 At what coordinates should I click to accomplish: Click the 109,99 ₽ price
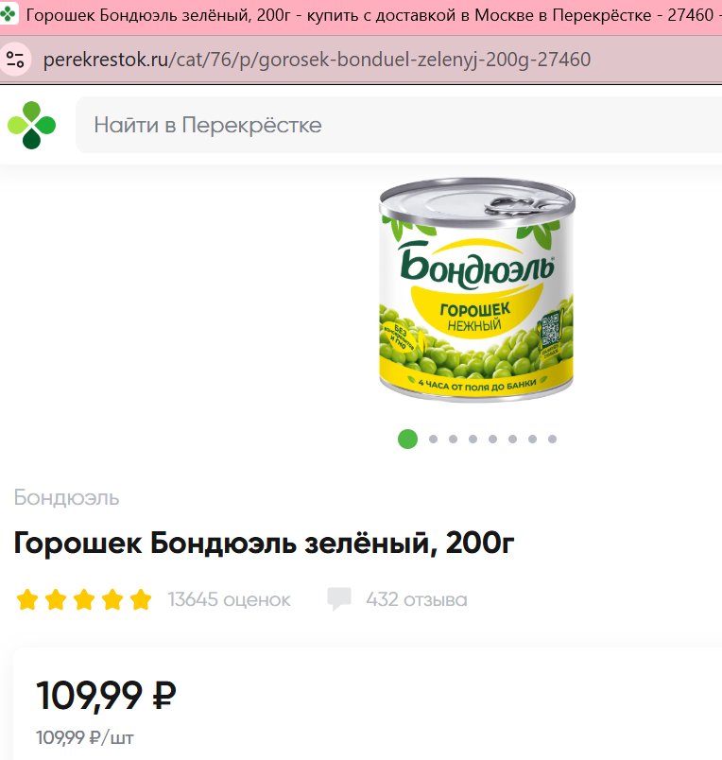[106, 696]
